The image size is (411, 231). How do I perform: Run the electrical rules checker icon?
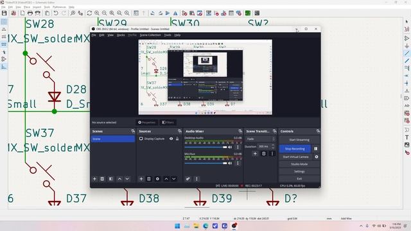click(x=216, y=13)
